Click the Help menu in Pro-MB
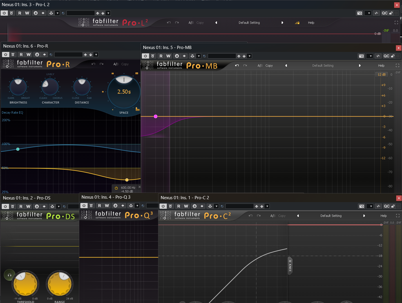Screen dimensions: 402x303 [381, 66]
